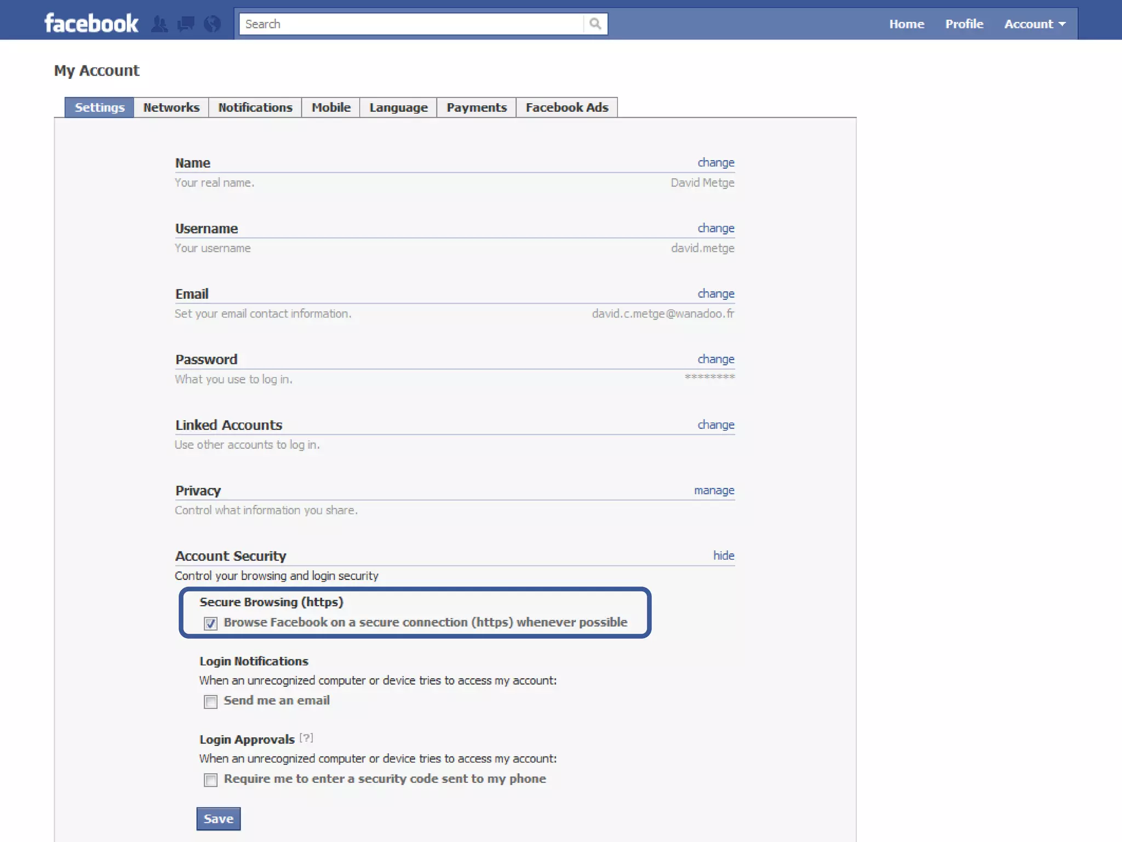Open the Facebook Ads tab
This screenshot has width=1122, height=842.
(x=567, y=107)
